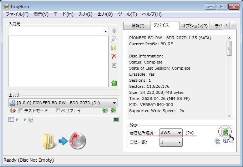Click the 'Sessions: 1' line
Image resolution: width=243 pixels, height=167 pixels.
click(x=140, y=80)
